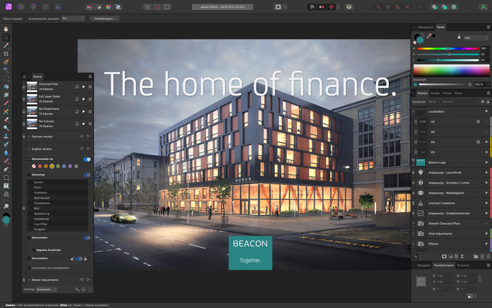Toggle the Ebenenname switch

pos(87,238)
